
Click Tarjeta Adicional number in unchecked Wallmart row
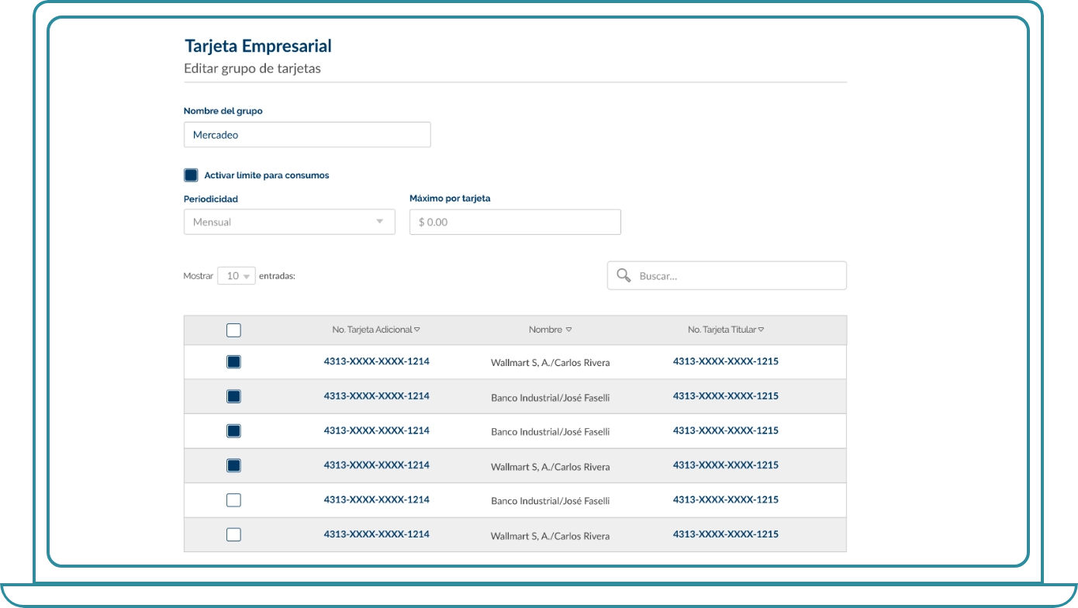pos(377,534)
